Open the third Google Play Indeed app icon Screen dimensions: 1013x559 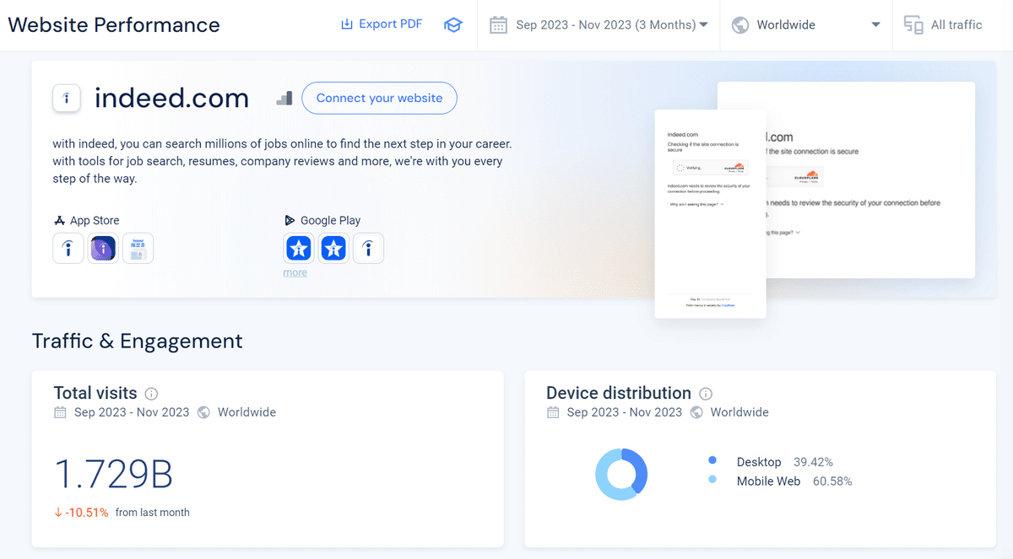pos(368,249)
